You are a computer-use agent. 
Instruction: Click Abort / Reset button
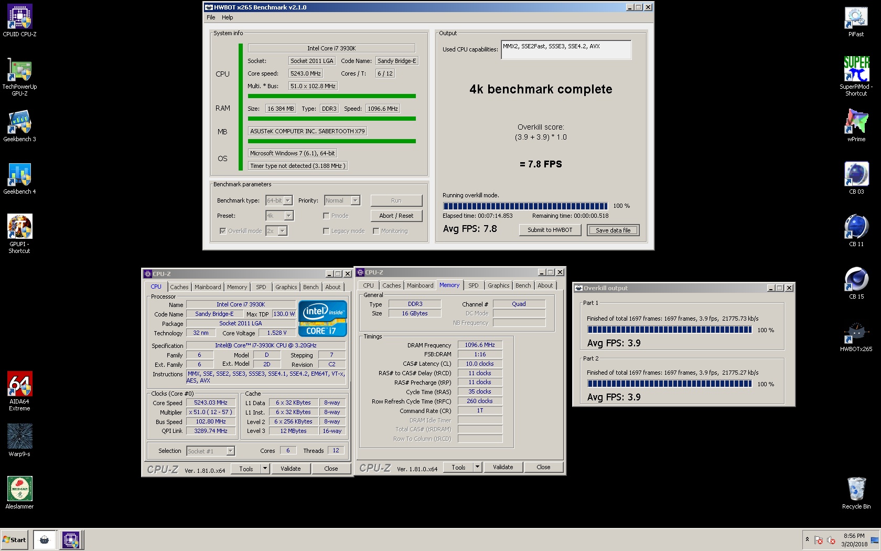396,216
